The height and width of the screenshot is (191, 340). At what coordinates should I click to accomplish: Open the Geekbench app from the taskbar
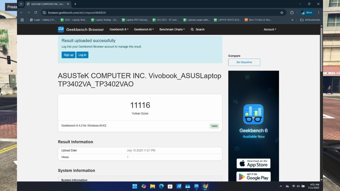(196, 186)
